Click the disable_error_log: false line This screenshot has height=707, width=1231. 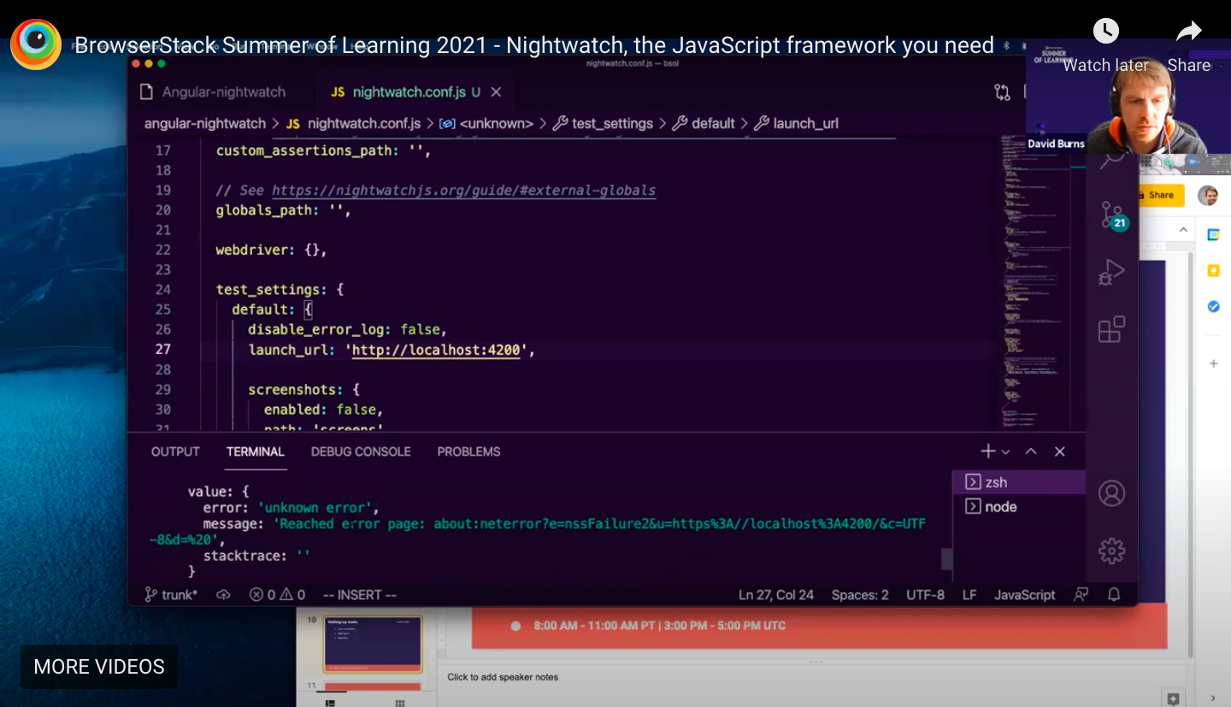[x=347, y=329]
